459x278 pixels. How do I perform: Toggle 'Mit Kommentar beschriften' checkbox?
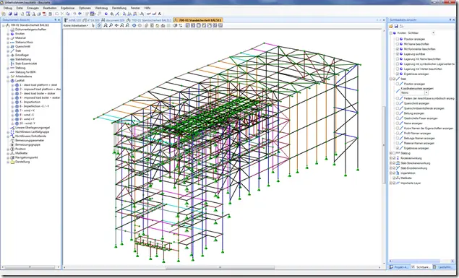point(398,49)
